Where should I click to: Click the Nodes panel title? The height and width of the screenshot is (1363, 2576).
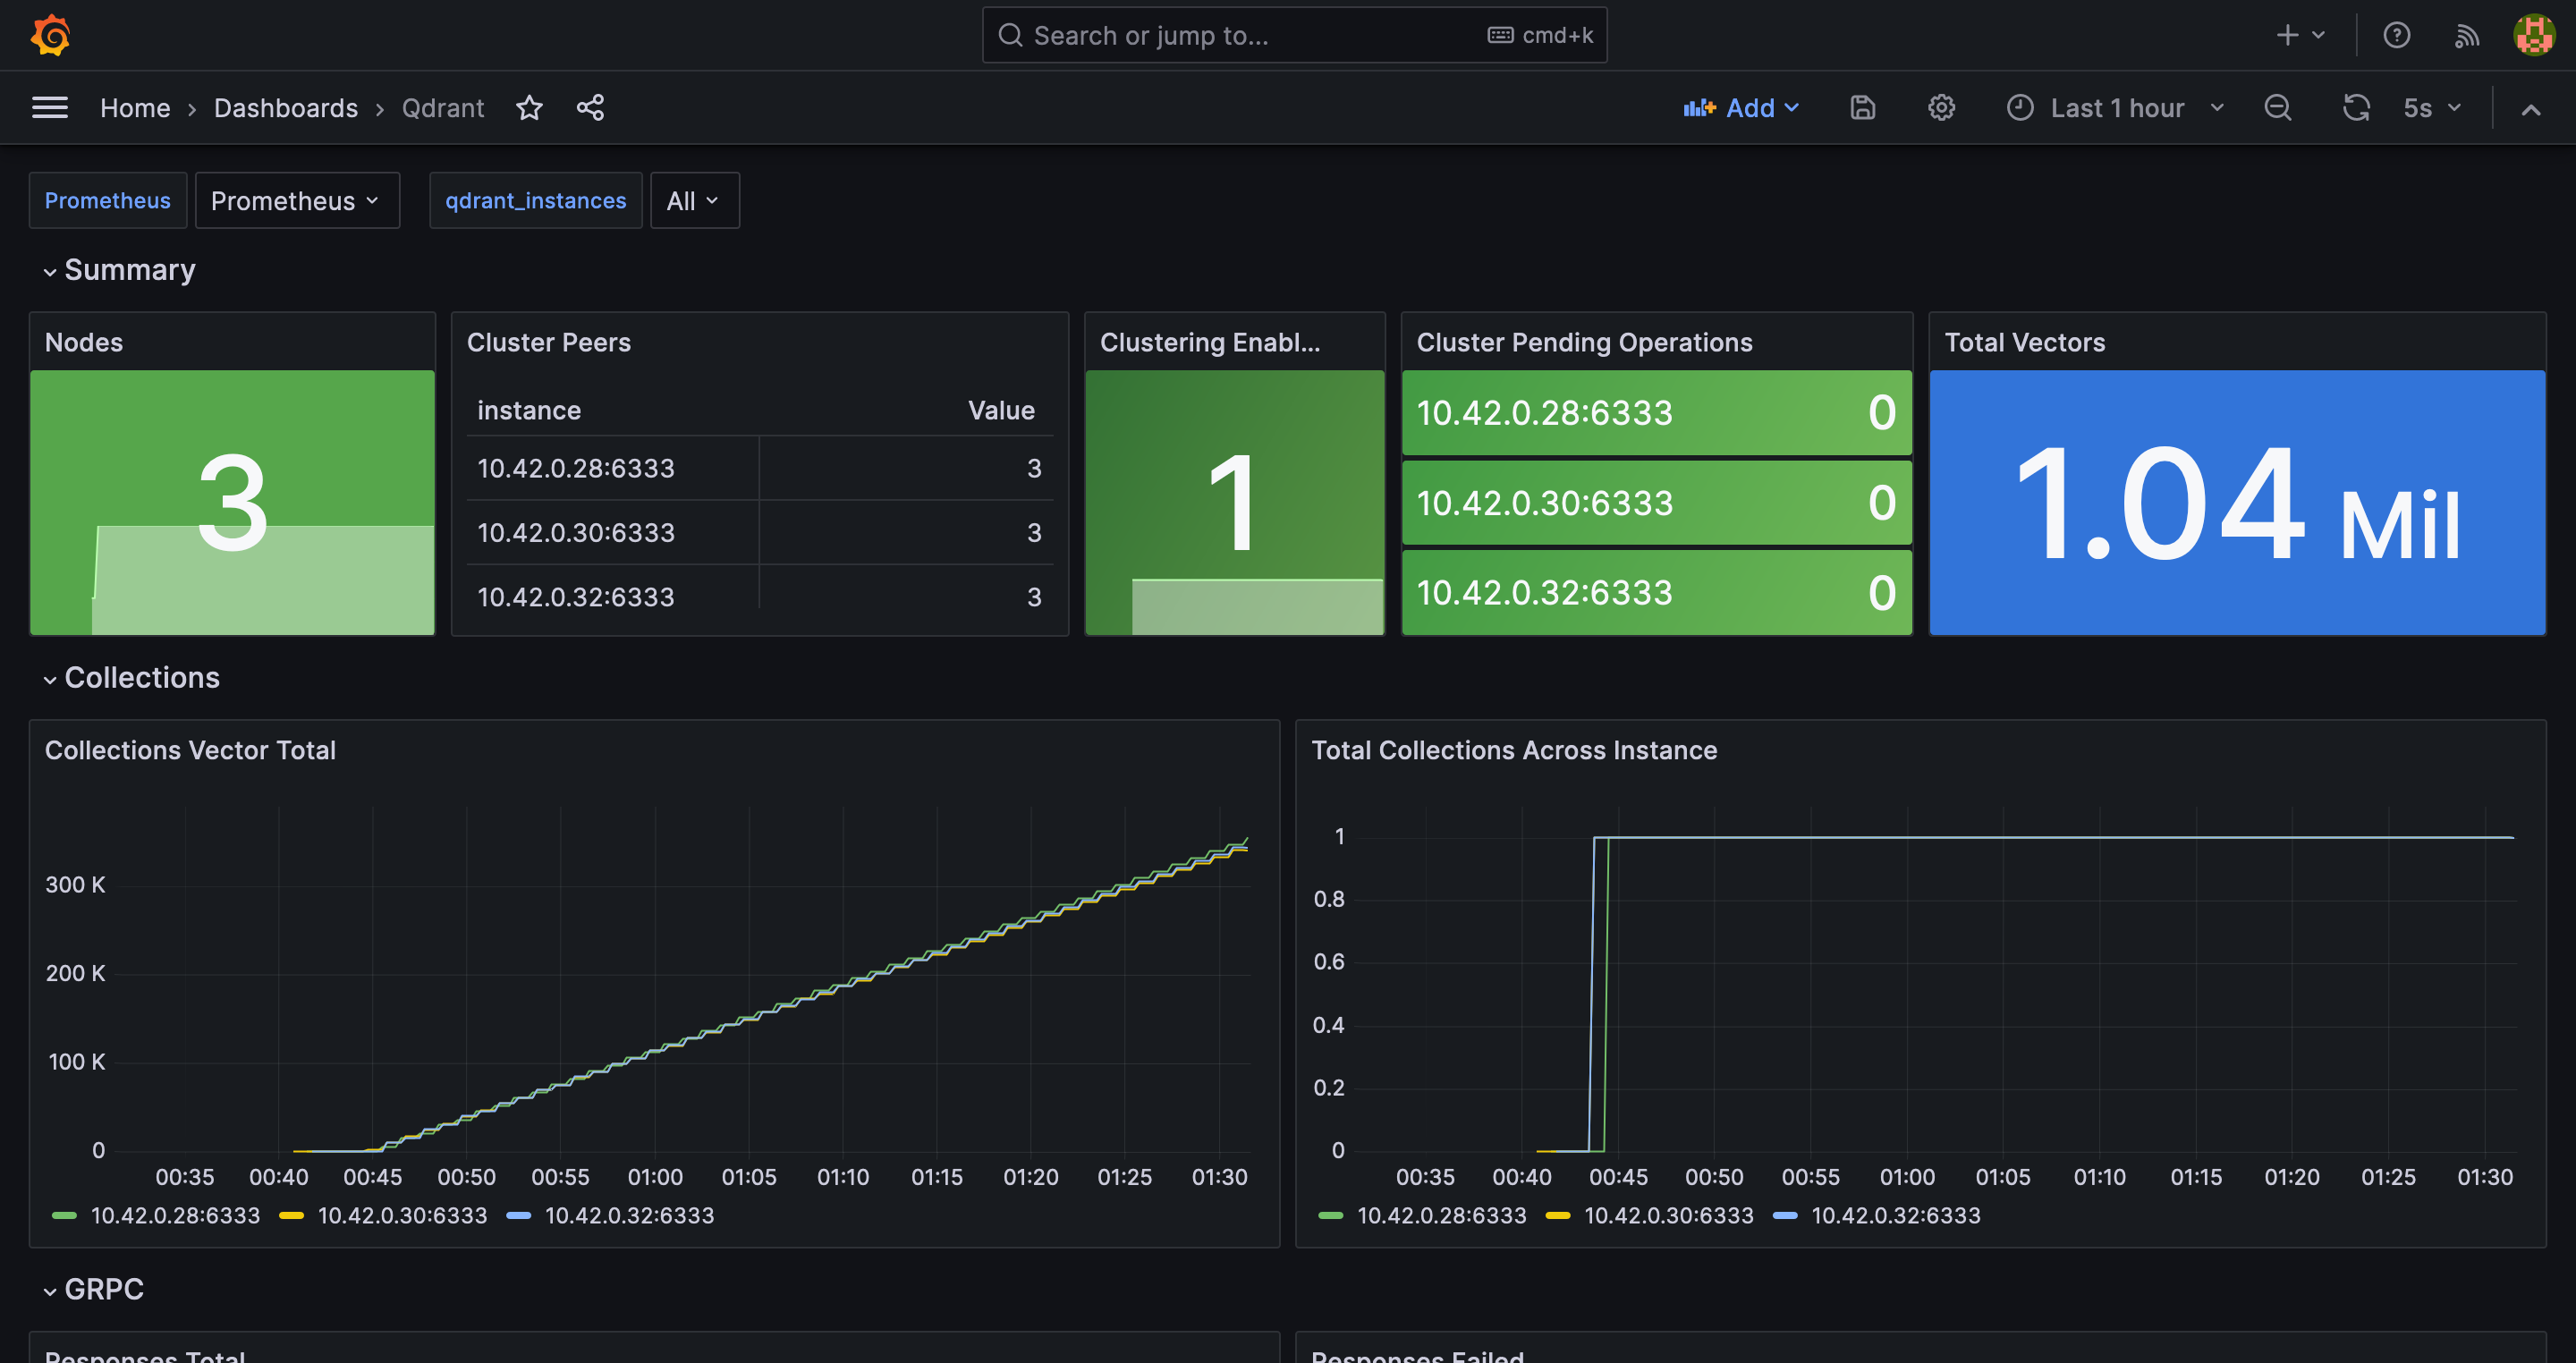point(84,342)
